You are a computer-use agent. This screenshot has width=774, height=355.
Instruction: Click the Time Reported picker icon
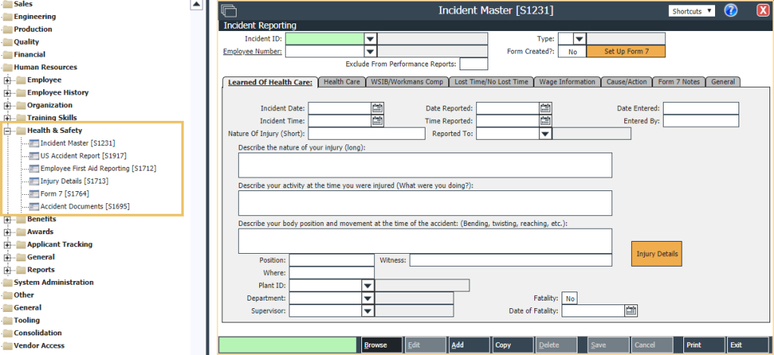pyautogui.click(x=545, y=121)
